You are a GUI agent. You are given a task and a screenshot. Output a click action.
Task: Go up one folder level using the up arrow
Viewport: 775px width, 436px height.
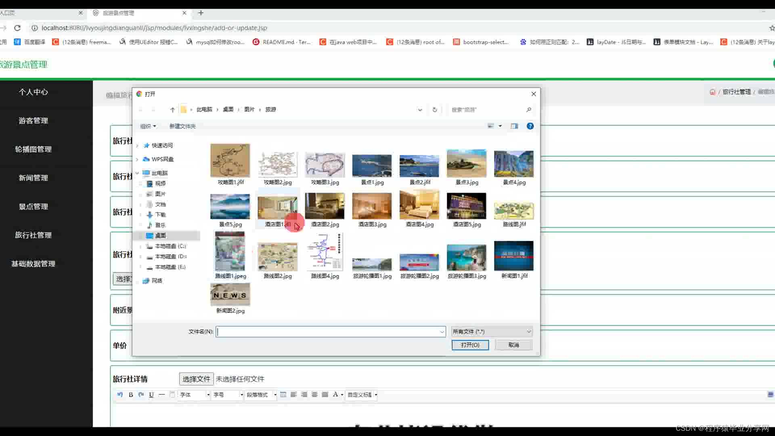coord(172,109)
